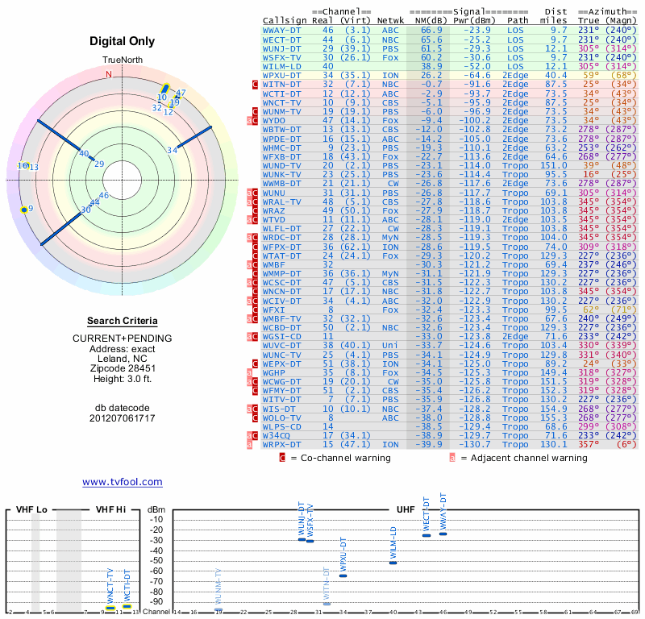Click the 66.9 NM(dB) value for WWAY-DT
Screen dimensions: 645x619
(431, 31)
